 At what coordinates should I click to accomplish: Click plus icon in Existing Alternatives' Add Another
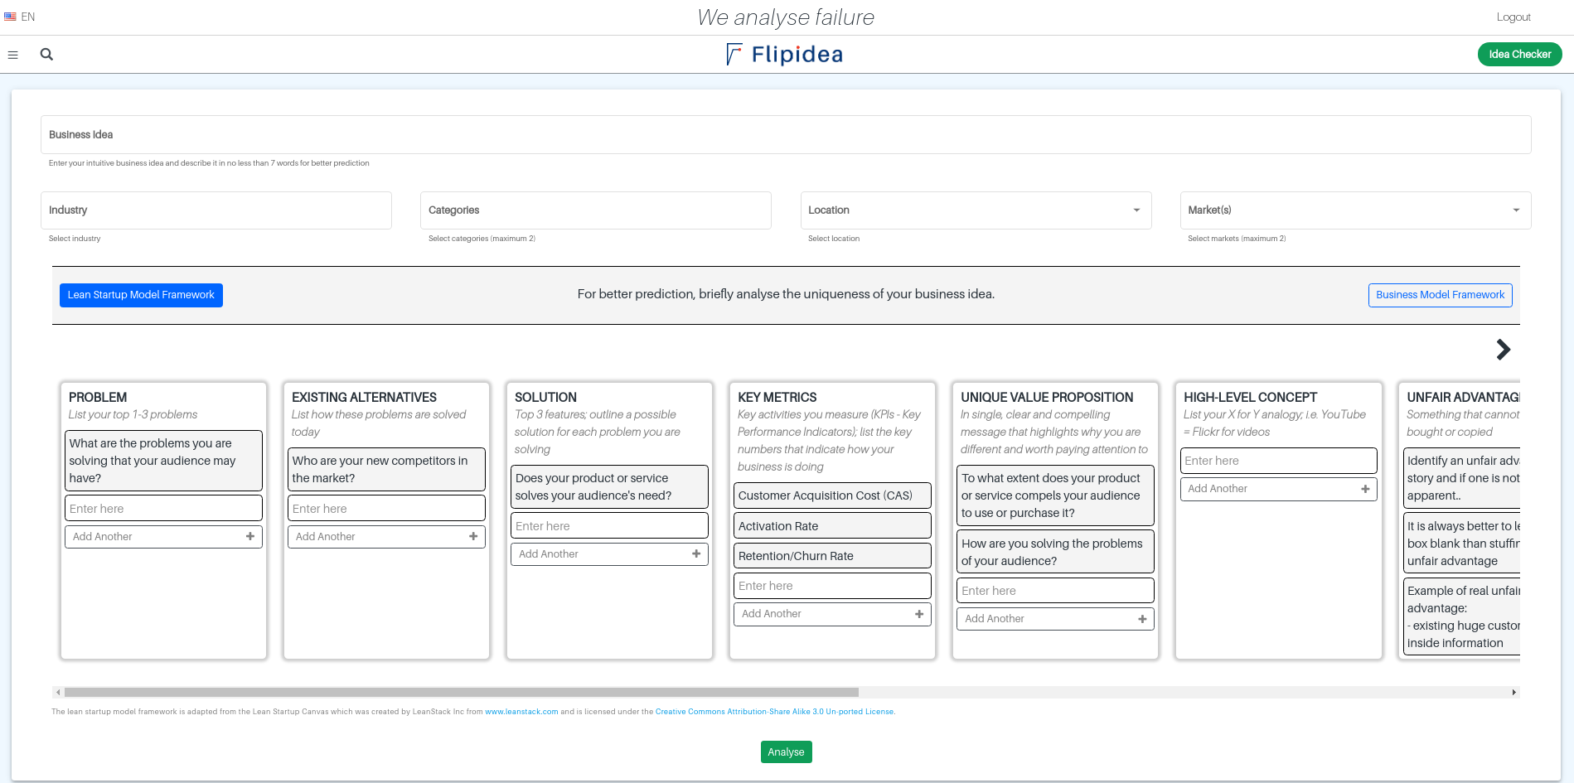pyautogui.click(x=473, y=537)
